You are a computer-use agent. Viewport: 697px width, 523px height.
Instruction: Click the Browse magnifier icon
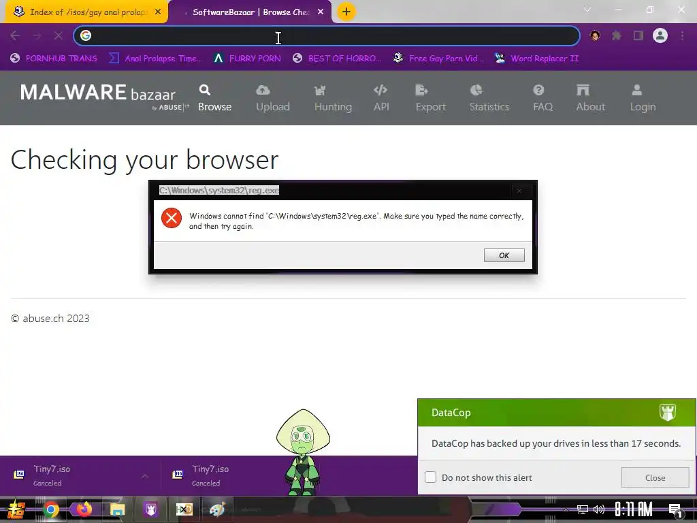point(204,91)
